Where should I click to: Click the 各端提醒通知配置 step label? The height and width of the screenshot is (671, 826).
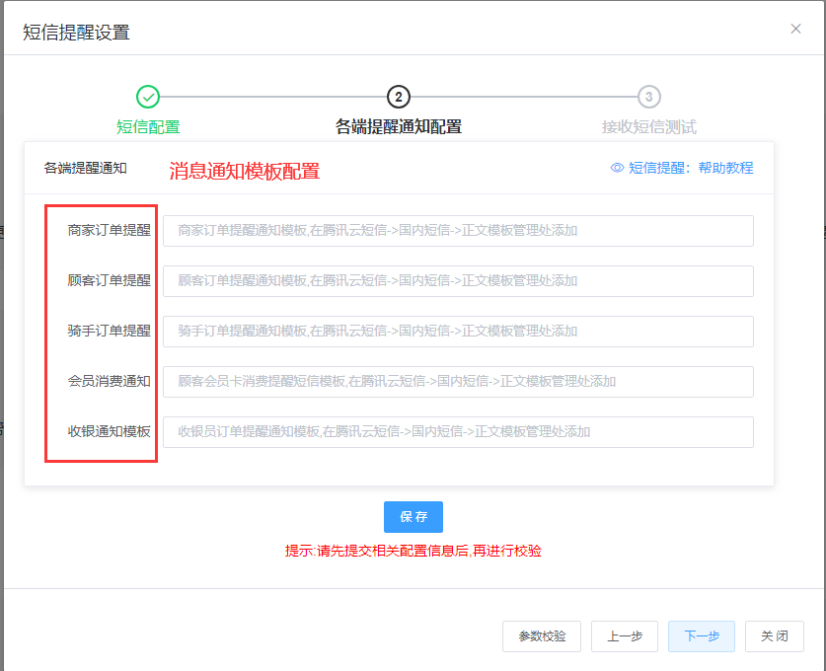[x=399, y=127]
